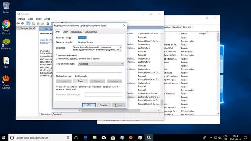This screenshot has height=141, width=251.
Task: Open Microsoft Store from the taskbar
Action: 113,137
